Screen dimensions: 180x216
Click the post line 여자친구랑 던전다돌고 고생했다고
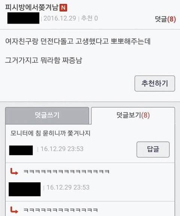(78, 41)
